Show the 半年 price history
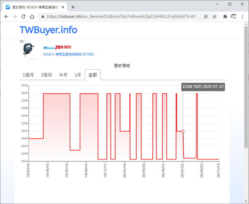This screenshot has width=249, height=204. pos(63,75)
